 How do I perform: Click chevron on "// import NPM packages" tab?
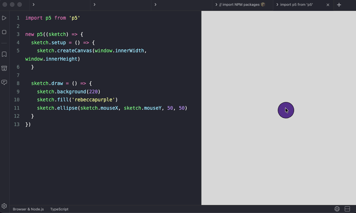pyautogui.click(x=216, y=4)
